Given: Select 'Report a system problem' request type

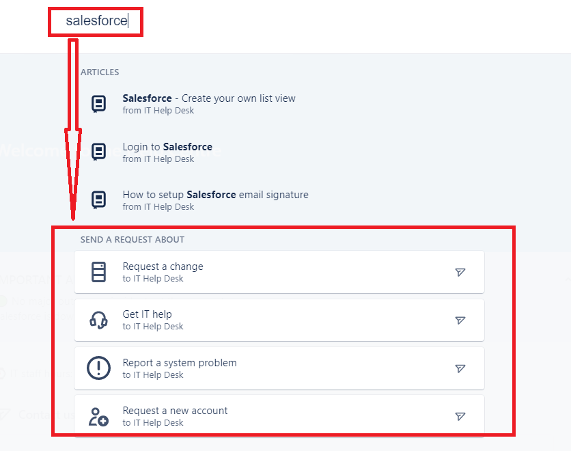Looking at the screenshot, I should [279, 368].
